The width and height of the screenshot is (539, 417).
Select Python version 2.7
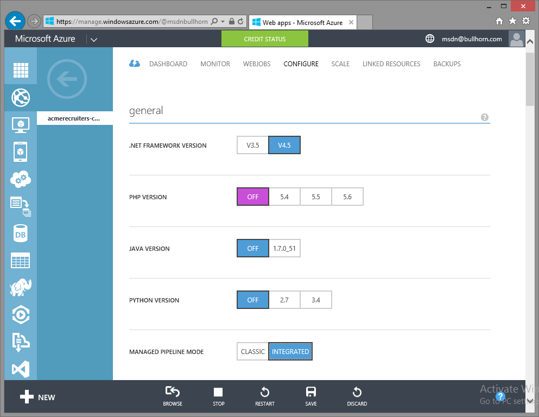click(284, 300)
